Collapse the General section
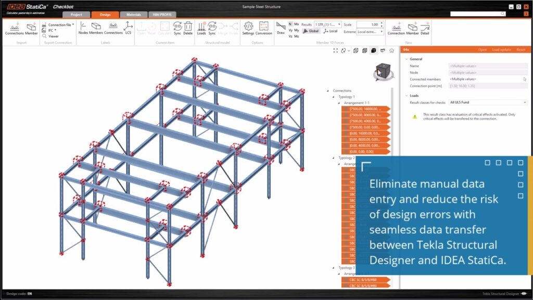This screenshot has height=300, width=533. pos(406,59)
